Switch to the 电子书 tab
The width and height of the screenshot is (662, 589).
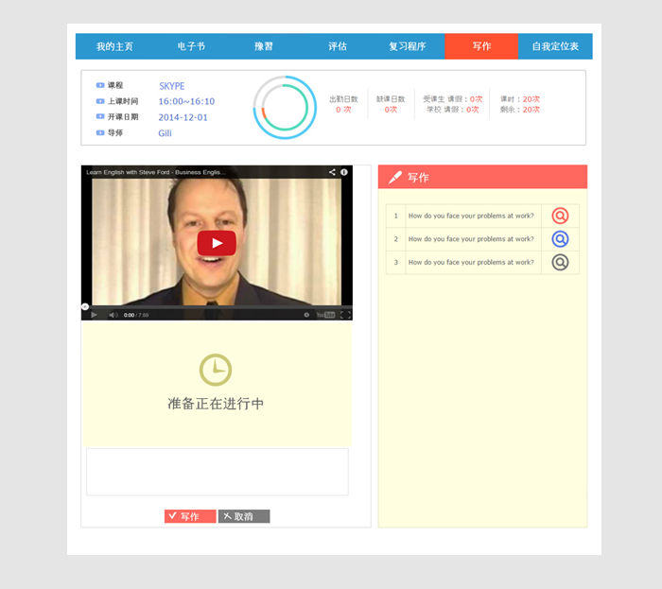click(191, 46)
